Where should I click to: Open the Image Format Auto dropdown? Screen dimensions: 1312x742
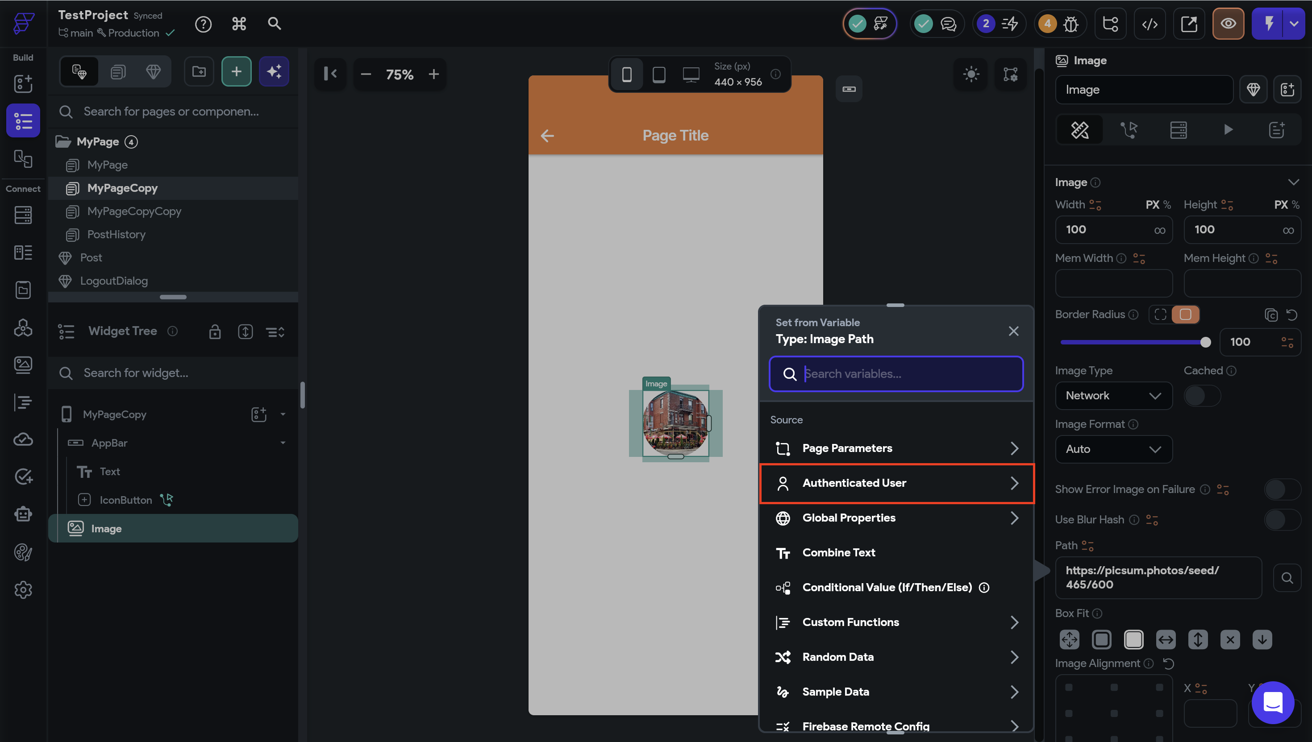click(x=1113, y=449)
